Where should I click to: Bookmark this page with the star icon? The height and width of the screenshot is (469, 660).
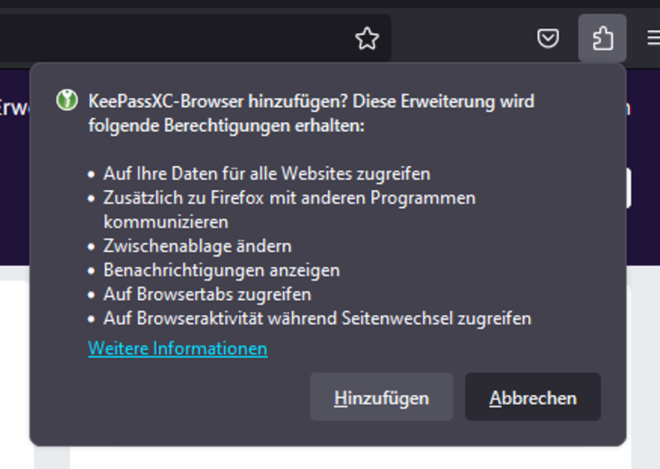[367, 38]
